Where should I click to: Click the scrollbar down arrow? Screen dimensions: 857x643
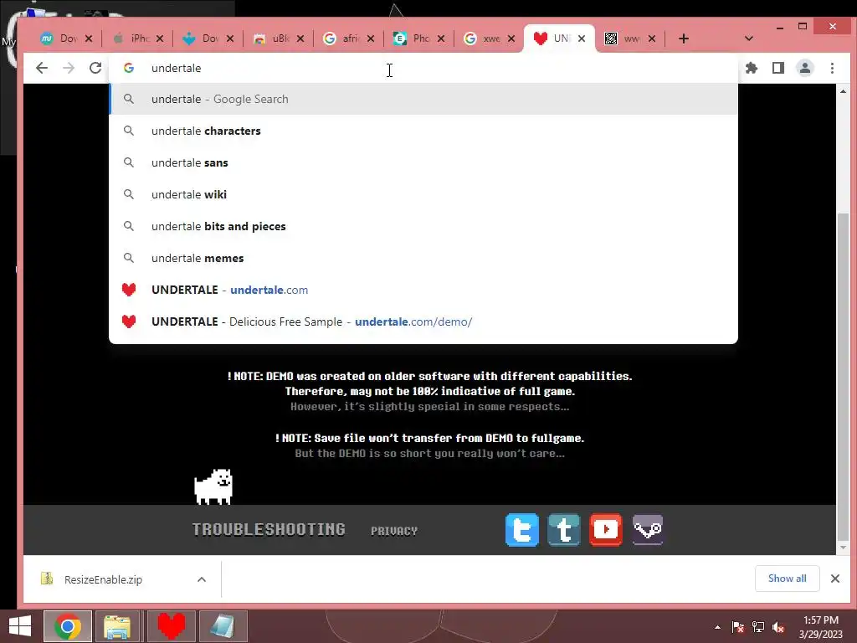click(x=844, y=548)
